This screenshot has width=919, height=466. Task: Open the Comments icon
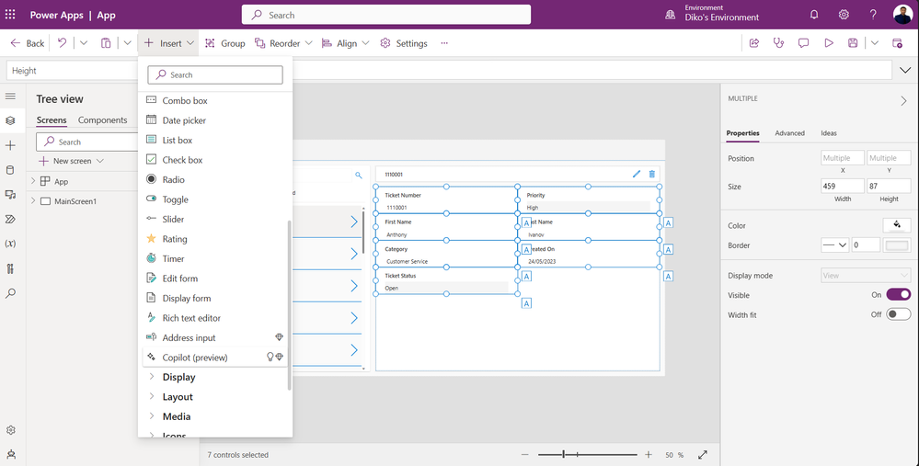tap(803, 42)
